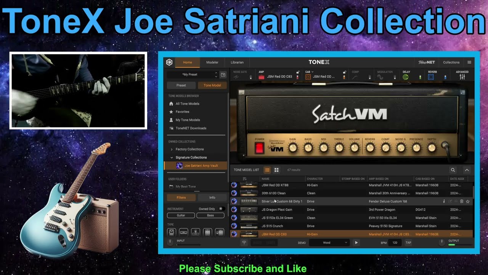Click the GAIN knob on amp

click(x=293, y=147)
